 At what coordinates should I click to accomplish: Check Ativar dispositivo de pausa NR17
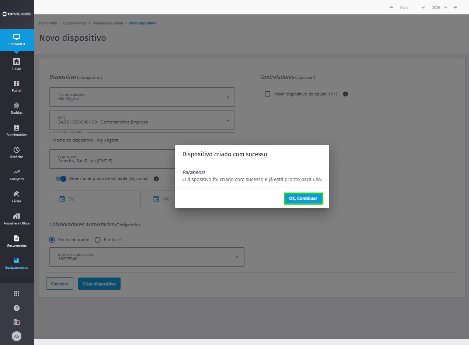[x=268, y=94]
